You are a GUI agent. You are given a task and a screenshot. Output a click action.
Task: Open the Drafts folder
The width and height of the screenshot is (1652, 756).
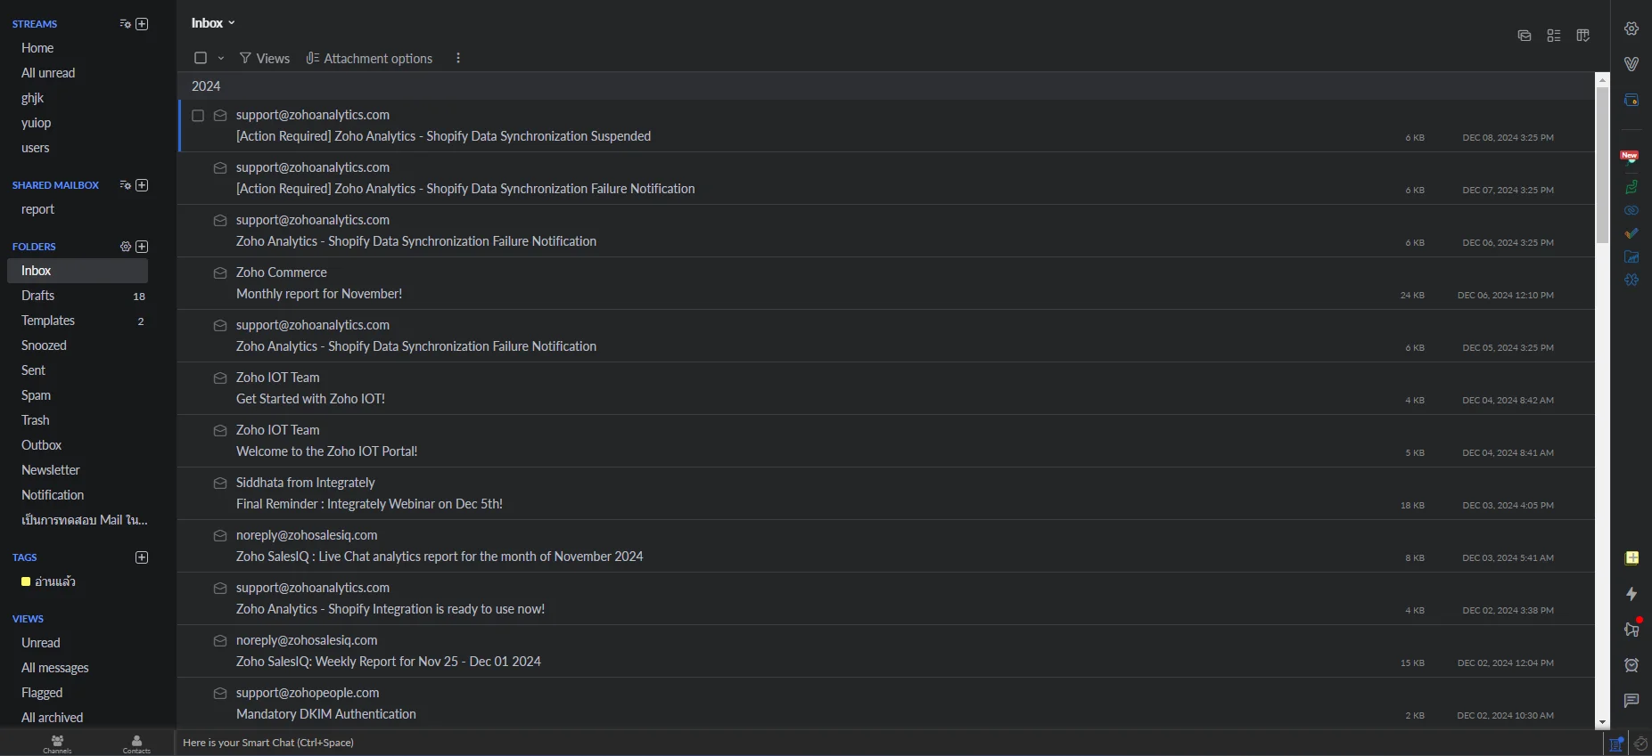click(78, 296)
